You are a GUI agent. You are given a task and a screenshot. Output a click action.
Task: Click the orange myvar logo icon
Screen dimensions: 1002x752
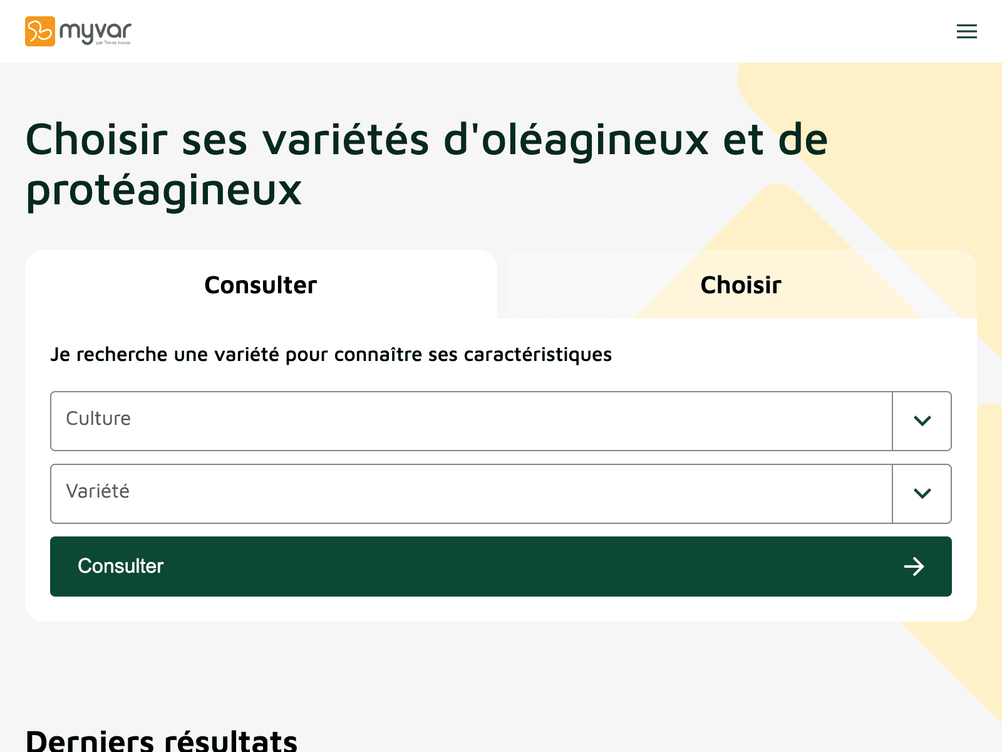(x=39, y=31)
